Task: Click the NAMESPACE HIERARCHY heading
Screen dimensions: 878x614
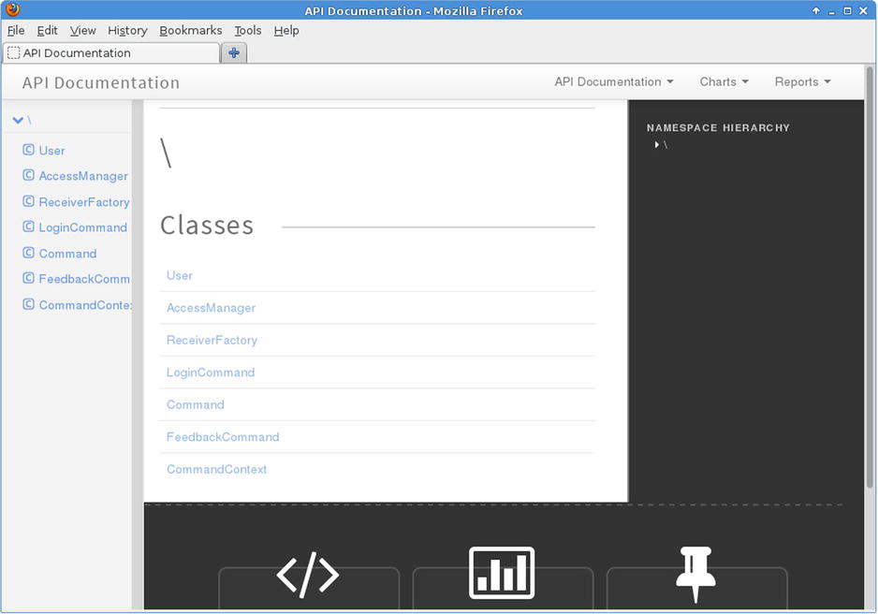Action: (718, 127)
